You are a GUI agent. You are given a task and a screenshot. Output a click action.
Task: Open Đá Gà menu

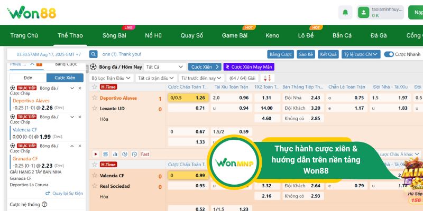point(379,35)
